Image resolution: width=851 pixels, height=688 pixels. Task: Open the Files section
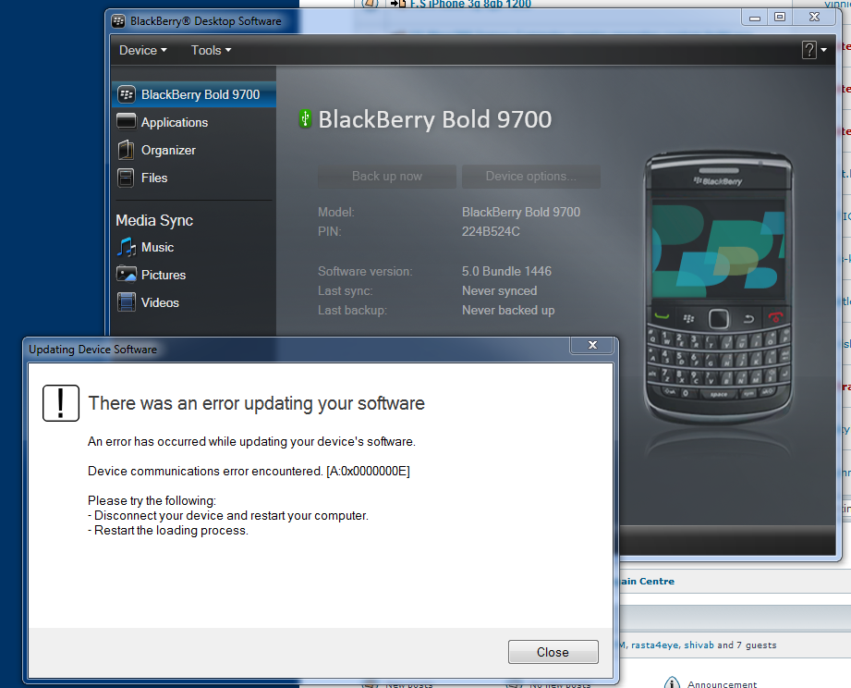coord(154,178)
